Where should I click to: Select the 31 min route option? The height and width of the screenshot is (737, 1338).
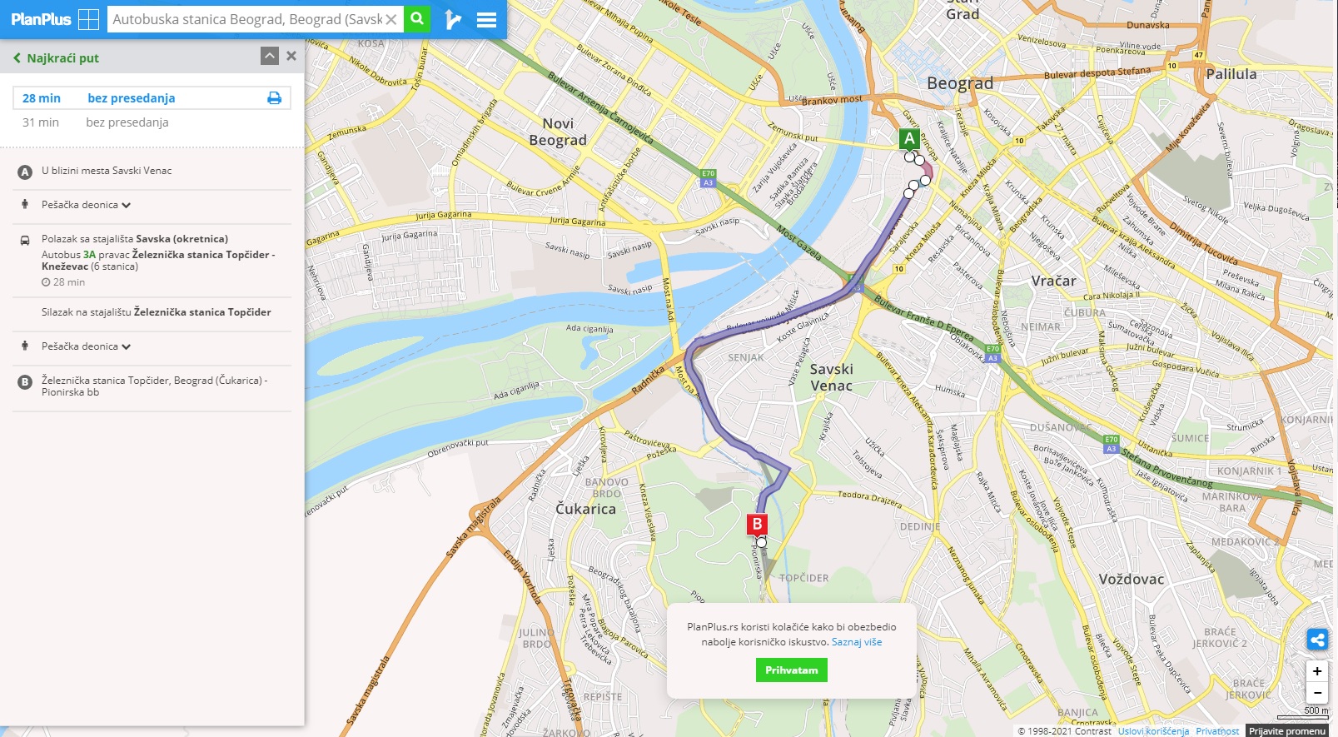pos(152,122)
